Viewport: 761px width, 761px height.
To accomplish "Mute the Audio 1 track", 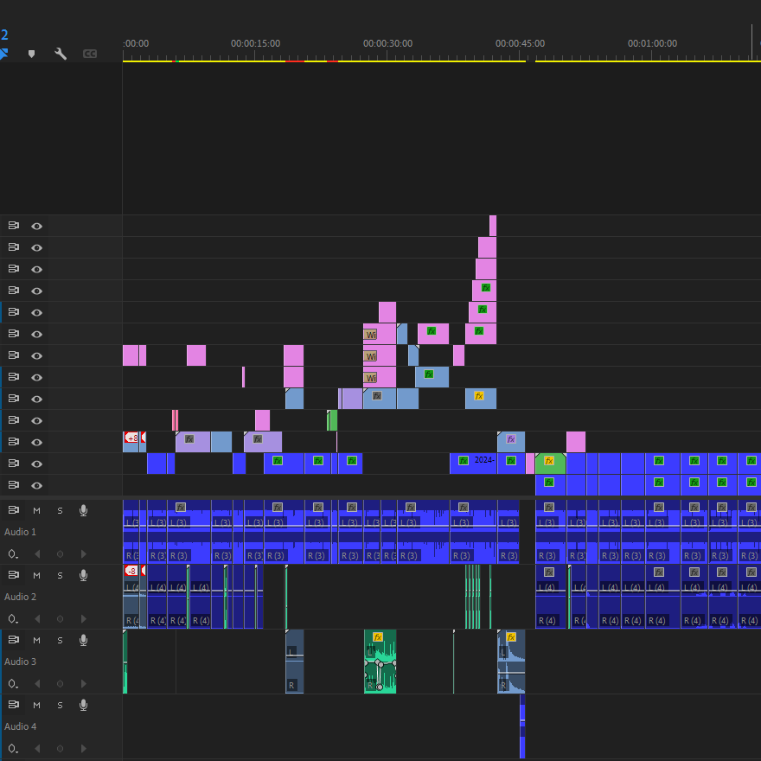I will coord(37,510).
